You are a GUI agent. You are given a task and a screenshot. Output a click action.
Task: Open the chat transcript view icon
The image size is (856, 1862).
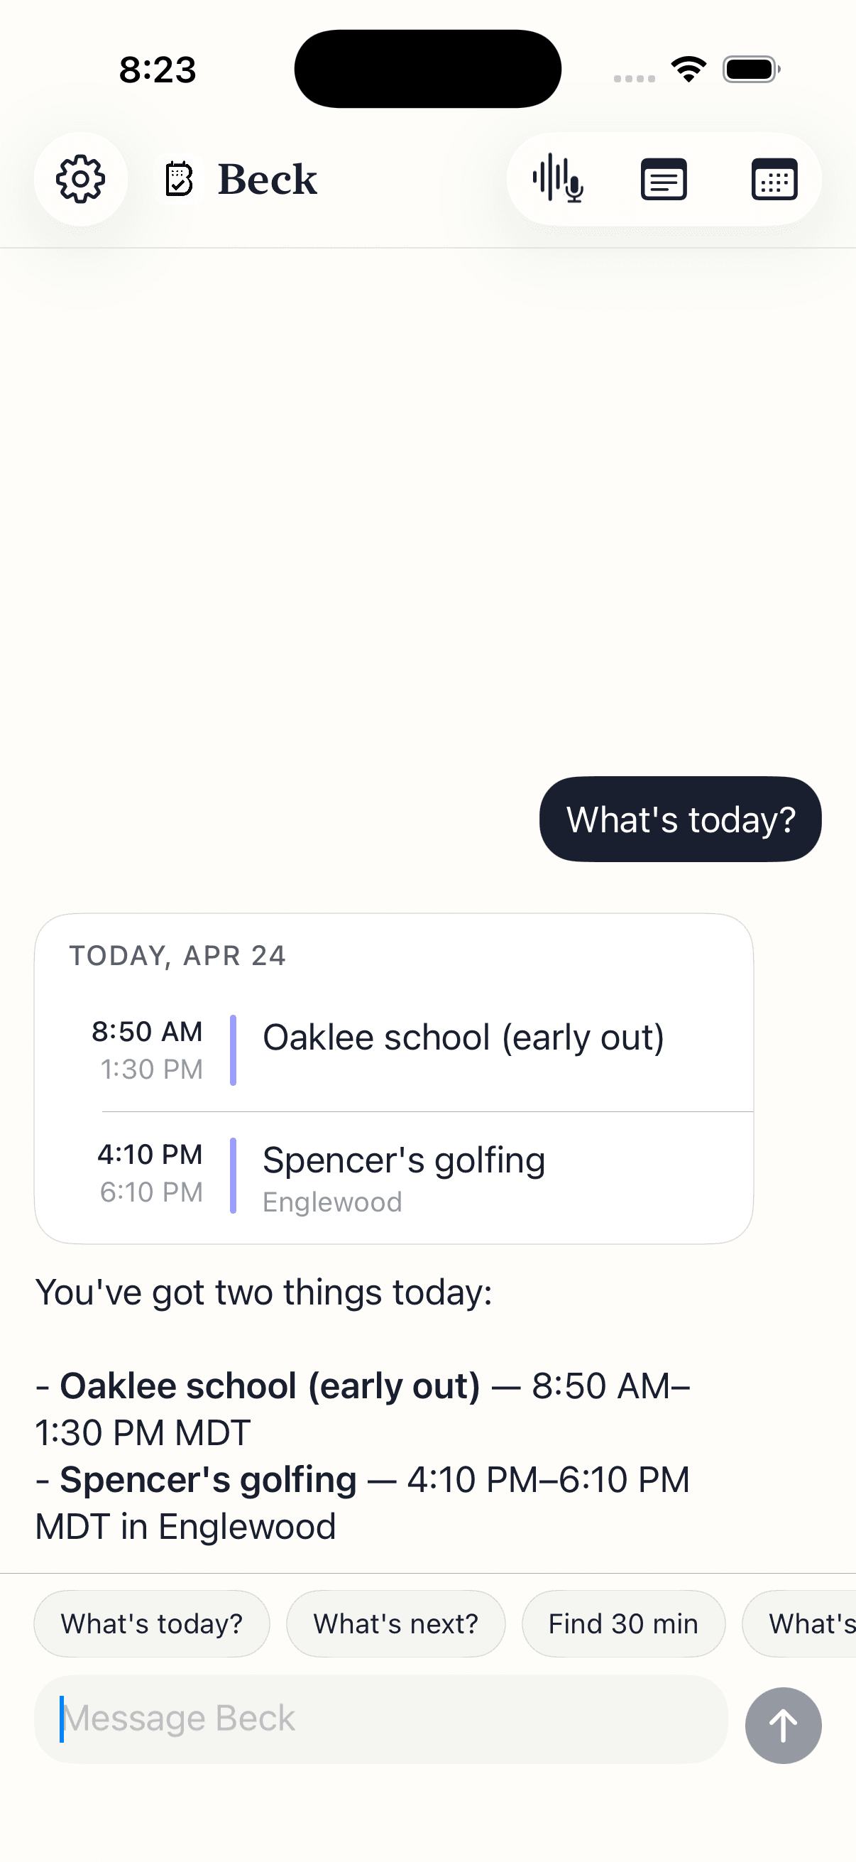(x=664, y=179)
